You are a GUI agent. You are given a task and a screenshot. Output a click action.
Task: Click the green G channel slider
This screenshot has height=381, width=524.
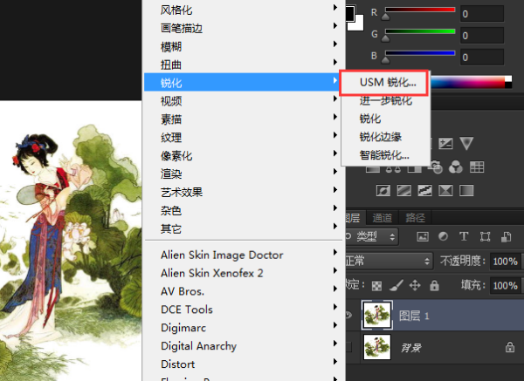pyautogui.click(x=420, y=31)
